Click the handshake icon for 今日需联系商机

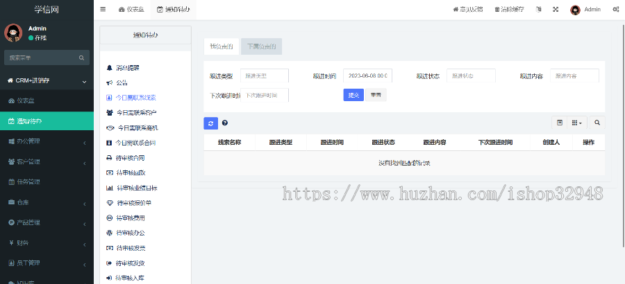pyautogui.click(x=110, y=127)
